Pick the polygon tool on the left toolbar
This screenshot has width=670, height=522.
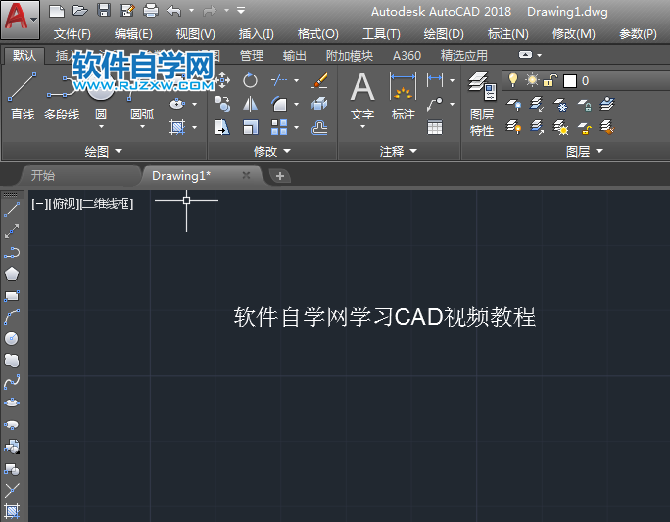[x=12, y=274]
